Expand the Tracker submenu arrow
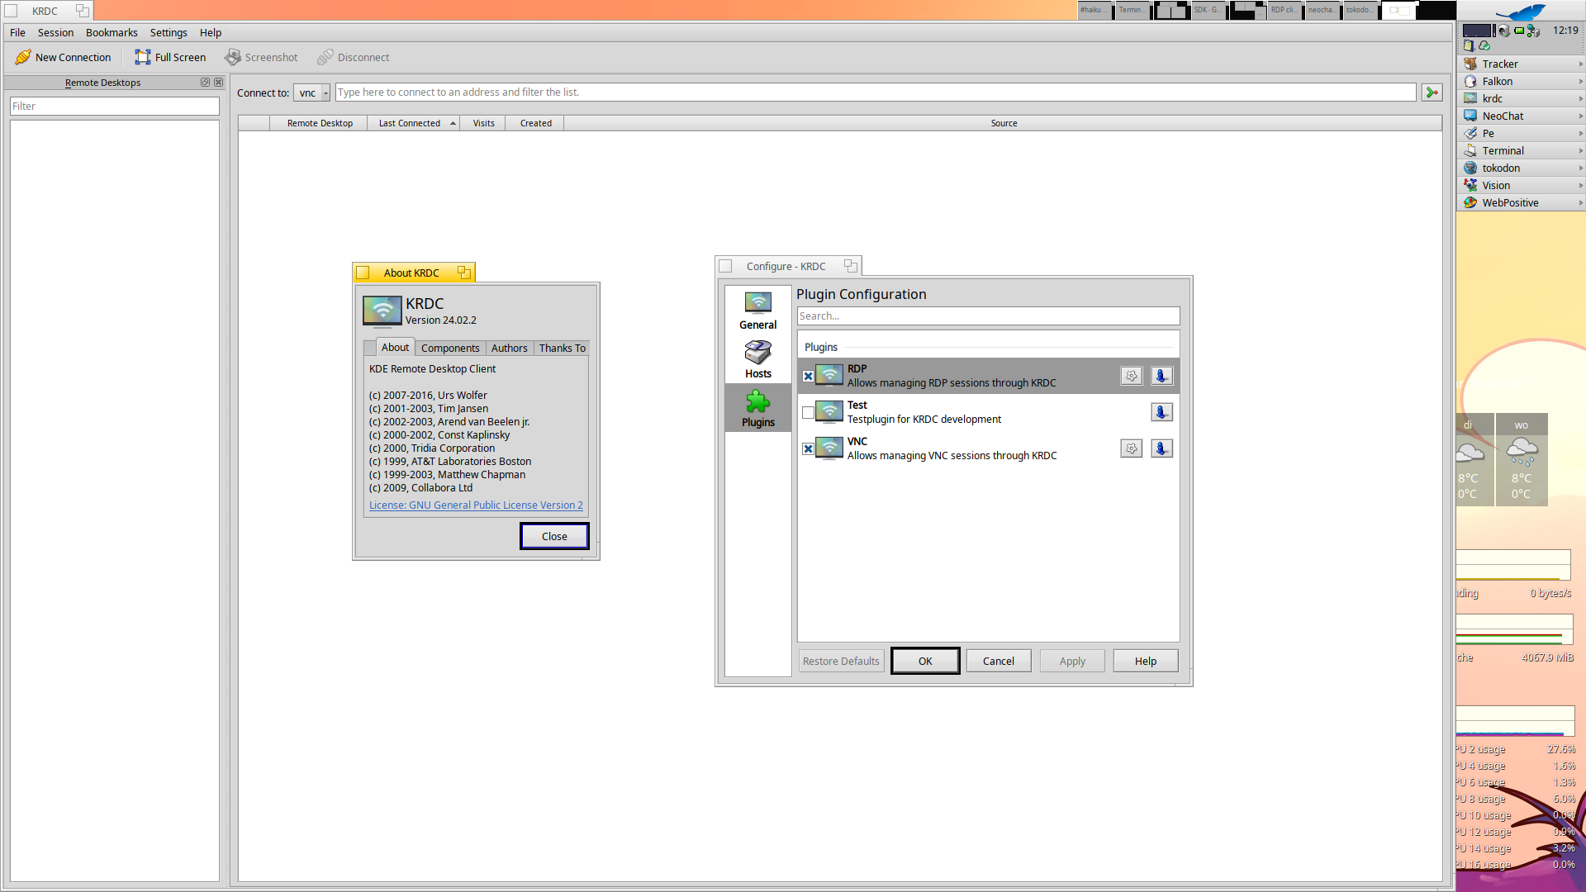 click(1580, 64)
